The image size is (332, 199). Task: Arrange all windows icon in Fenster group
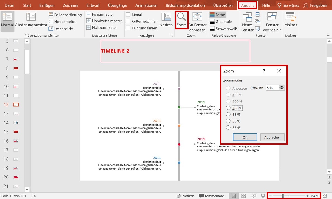[x=257, y=15]
